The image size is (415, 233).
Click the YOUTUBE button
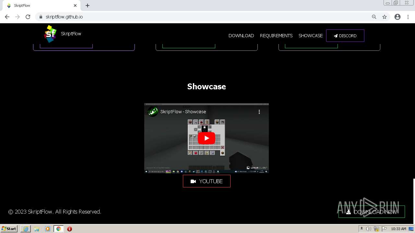tap(207, 181)
